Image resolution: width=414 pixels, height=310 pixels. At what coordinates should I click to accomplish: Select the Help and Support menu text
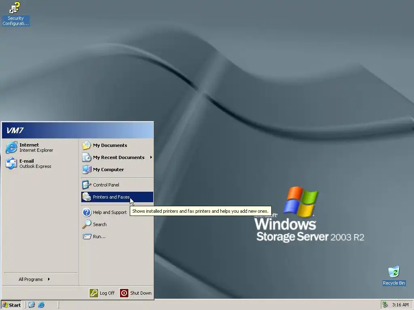pos(110,212)
